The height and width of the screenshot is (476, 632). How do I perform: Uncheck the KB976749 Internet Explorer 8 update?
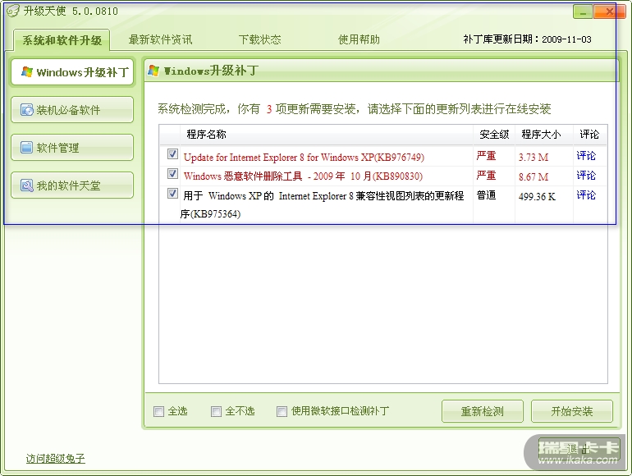click(172, 154)
